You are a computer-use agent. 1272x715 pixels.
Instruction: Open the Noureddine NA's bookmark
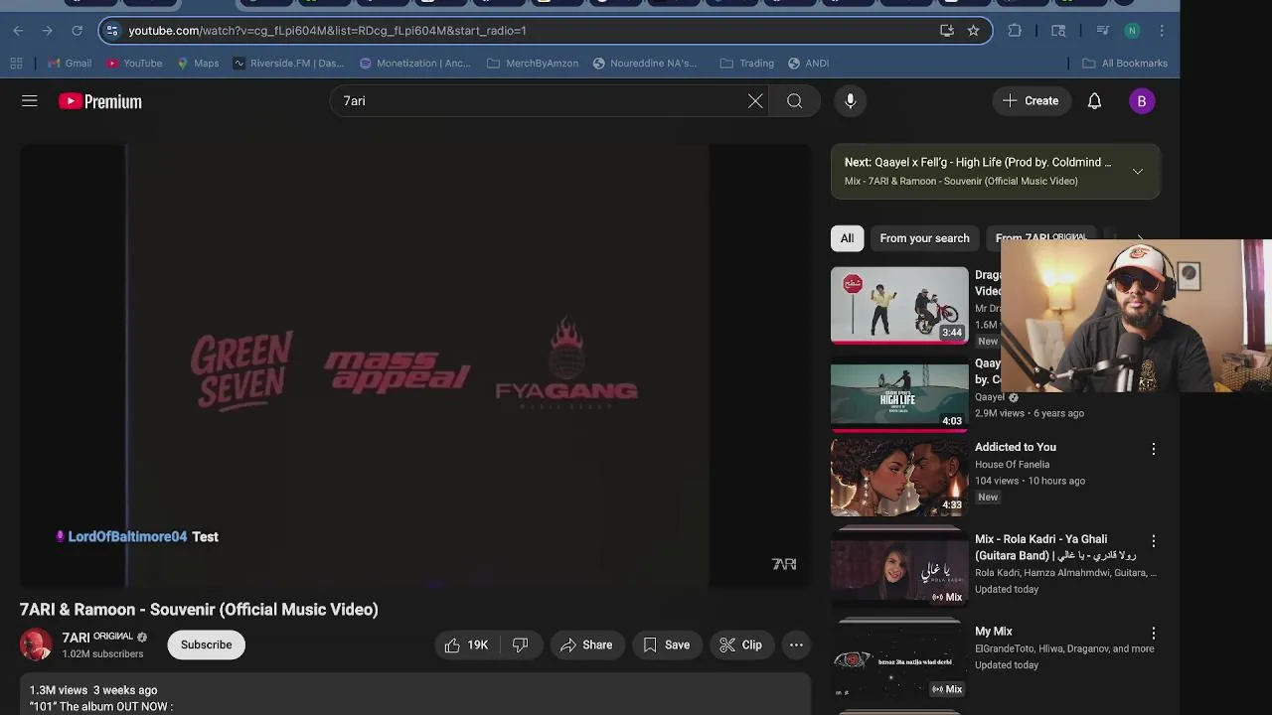644,64
